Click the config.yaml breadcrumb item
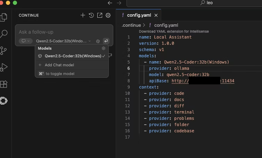This screenshot has height=158, width=262. tap(166, 25)
